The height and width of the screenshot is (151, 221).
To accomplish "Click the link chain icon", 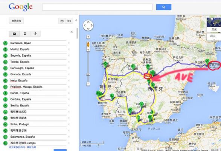I will pyautogui.click(x=69, y=21).
